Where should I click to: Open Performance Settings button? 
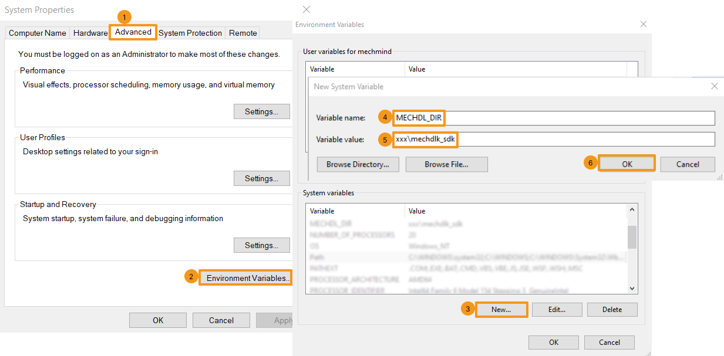tap(262, 111)
